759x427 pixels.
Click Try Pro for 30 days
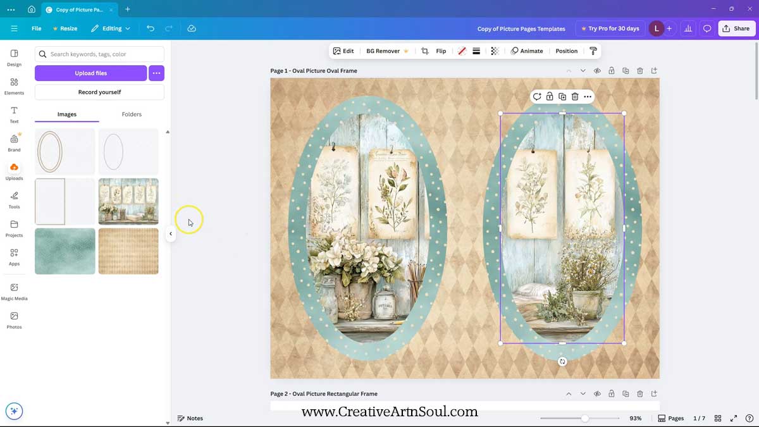coord(609,28)
